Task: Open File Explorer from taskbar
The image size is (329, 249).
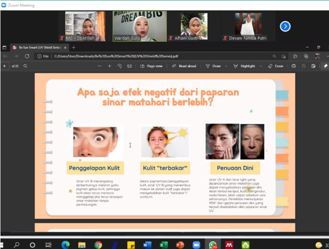Action: (82, 245)
